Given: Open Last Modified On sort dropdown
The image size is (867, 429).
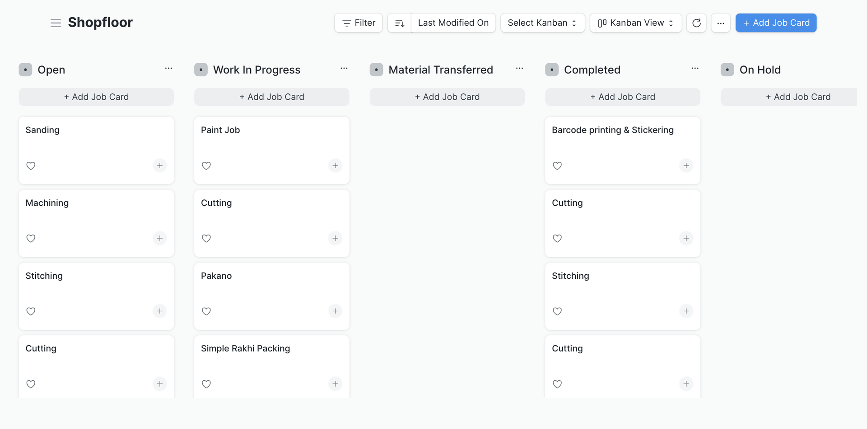Looking at the screenshot, I should (453, 23).
